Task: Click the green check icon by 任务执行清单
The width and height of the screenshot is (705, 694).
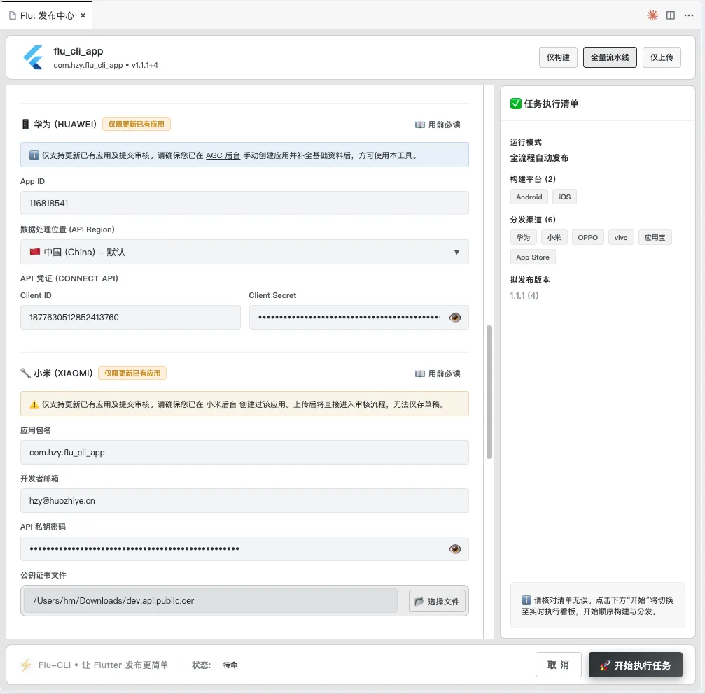Action: [x=516, y=104]
